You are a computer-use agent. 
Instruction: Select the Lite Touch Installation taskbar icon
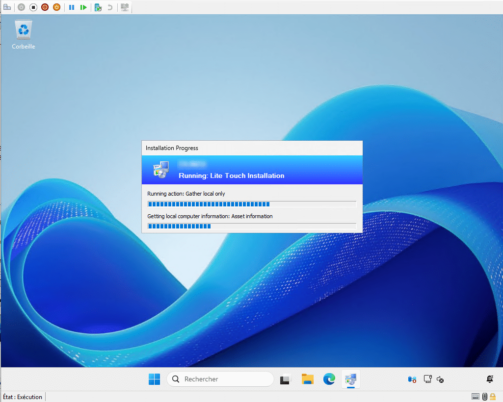coord(351,379)
